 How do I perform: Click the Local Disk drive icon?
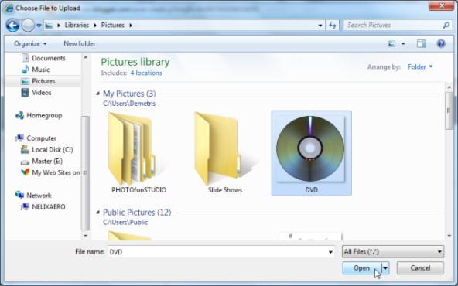[25, 150]
